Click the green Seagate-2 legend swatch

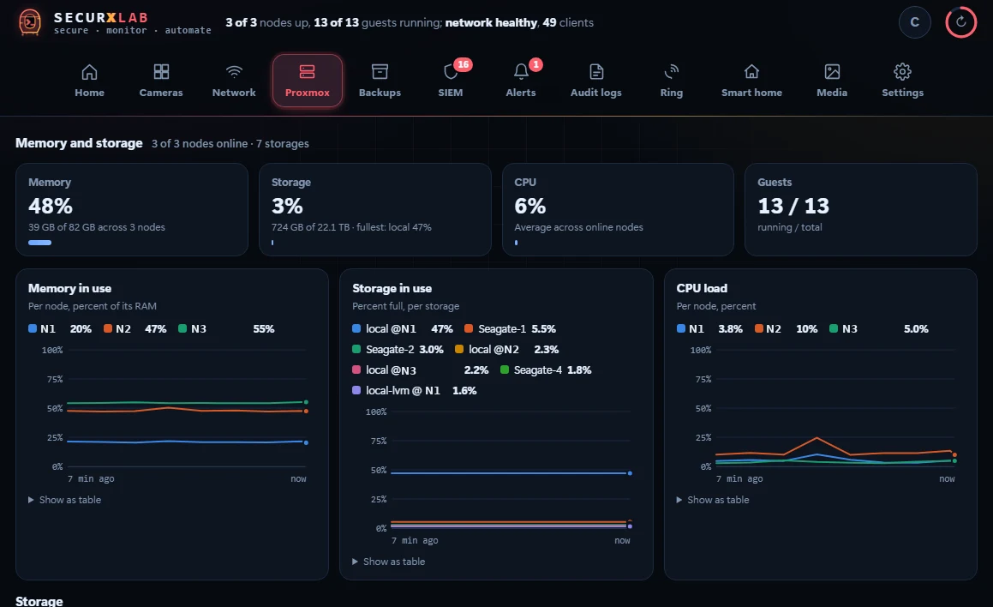[x=356, y=349]
